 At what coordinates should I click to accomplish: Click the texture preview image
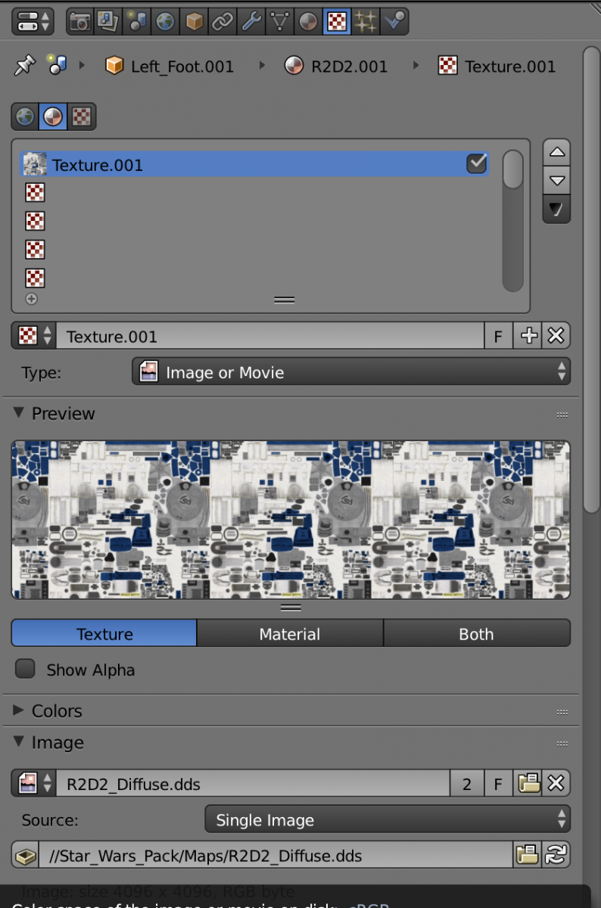291,520
